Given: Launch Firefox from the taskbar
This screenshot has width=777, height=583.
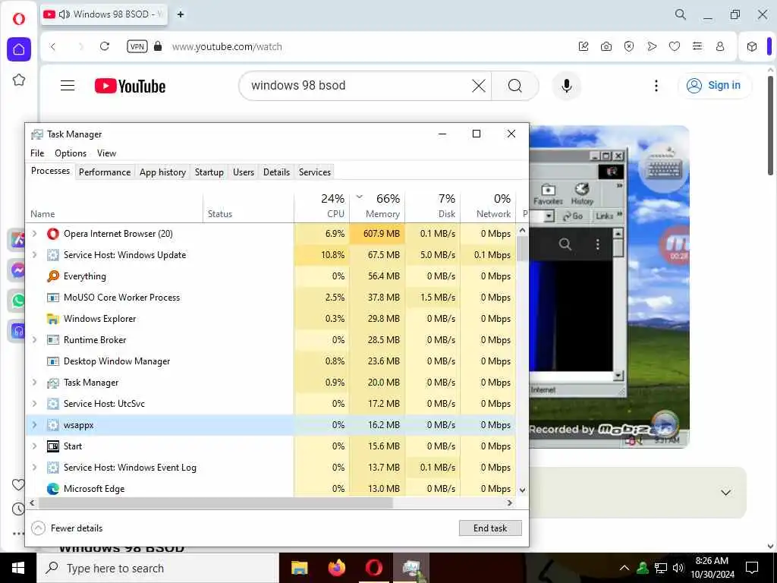Looking at the screenshot, I should [x=337, y=568].
